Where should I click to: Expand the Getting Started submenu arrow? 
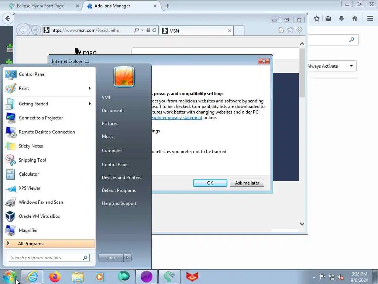[x=90, y=104]
